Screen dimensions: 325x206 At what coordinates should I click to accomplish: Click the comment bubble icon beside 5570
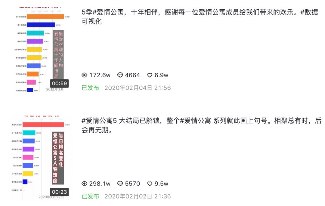click(120, 183)
